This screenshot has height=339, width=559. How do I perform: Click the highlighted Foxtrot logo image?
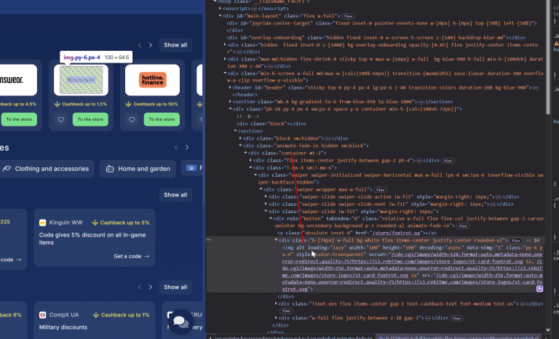pyautogui.click(x=81, y=80)
